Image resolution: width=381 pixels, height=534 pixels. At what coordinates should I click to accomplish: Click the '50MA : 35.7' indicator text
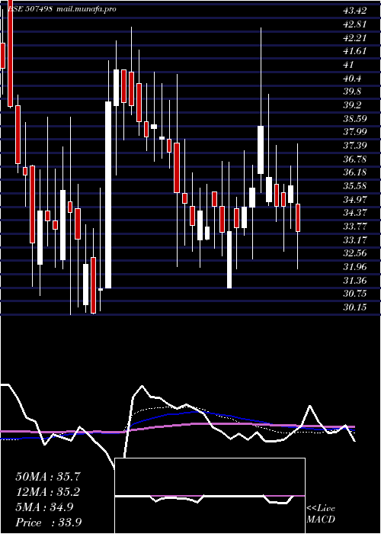50,477
